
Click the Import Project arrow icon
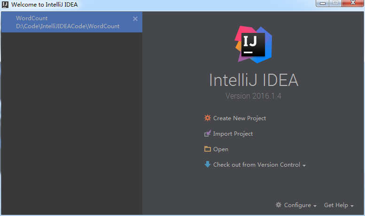pyautogui.click(x=208, y=133)
